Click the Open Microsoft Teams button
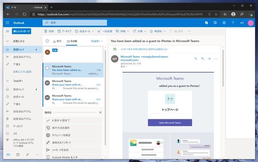Viewport: 258px width, 162px height. [170, 123]
